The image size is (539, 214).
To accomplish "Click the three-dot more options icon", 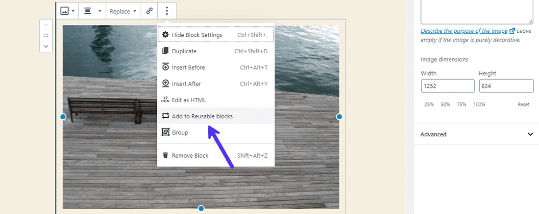I will [x=167, y=11].
